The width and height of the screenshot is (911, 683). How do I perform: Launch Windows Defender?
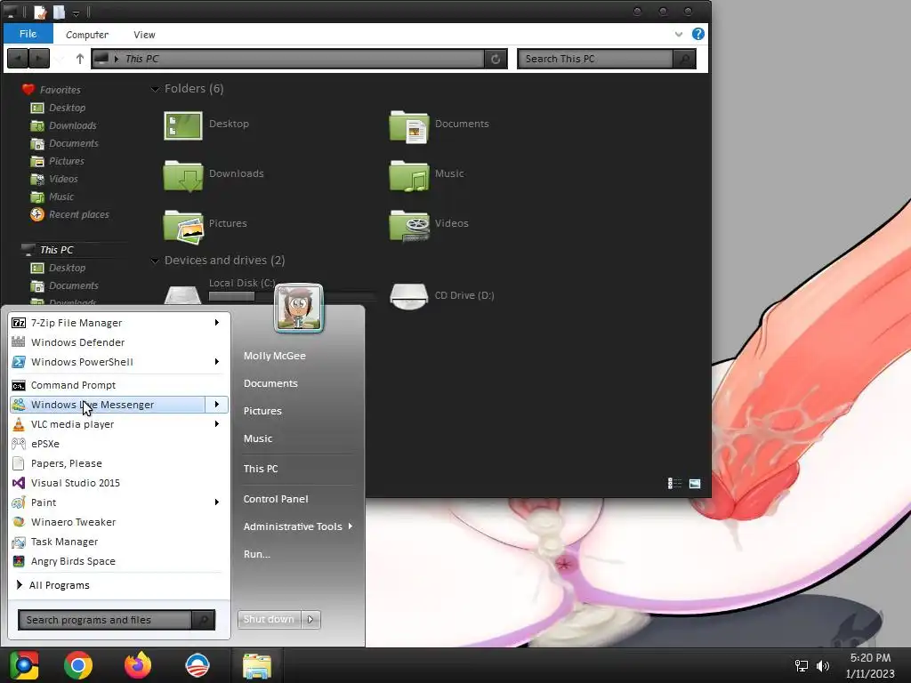pos(118,342)
